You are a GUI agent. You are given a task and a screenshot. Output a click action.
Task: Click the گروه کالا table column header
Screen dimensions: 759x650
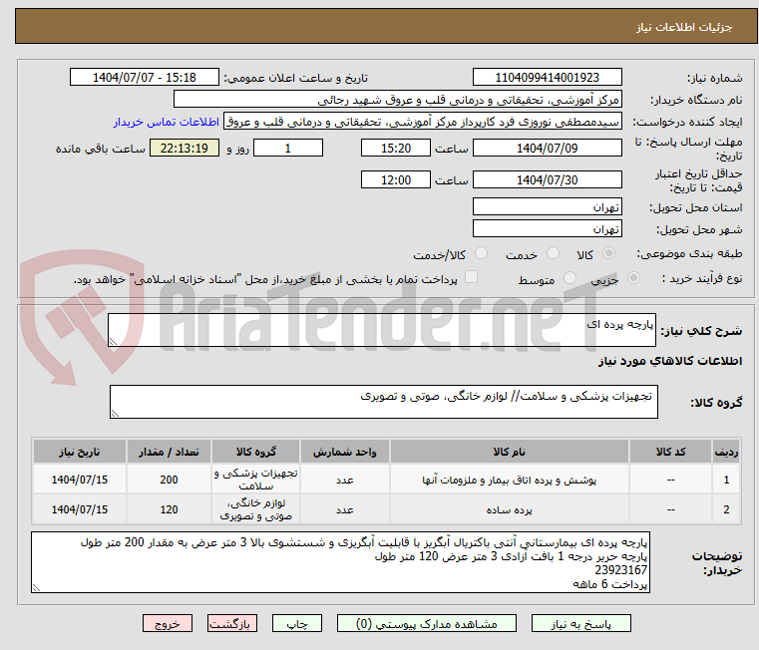[x=255, y=452]
